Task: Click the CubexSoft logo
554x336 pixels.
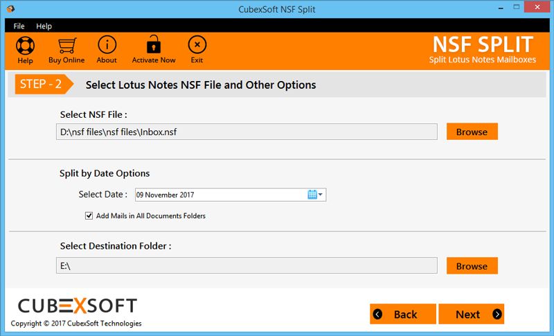Action: [x=77, y=306]
